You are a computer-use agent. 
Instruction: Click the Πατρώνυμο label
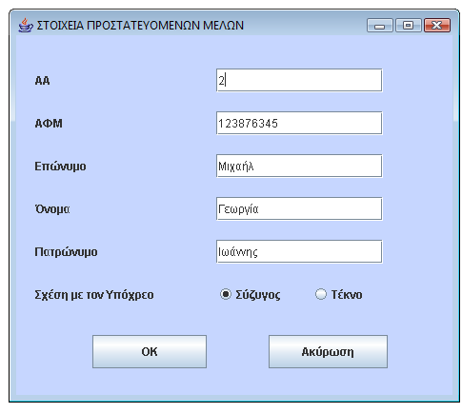(66, 252)
